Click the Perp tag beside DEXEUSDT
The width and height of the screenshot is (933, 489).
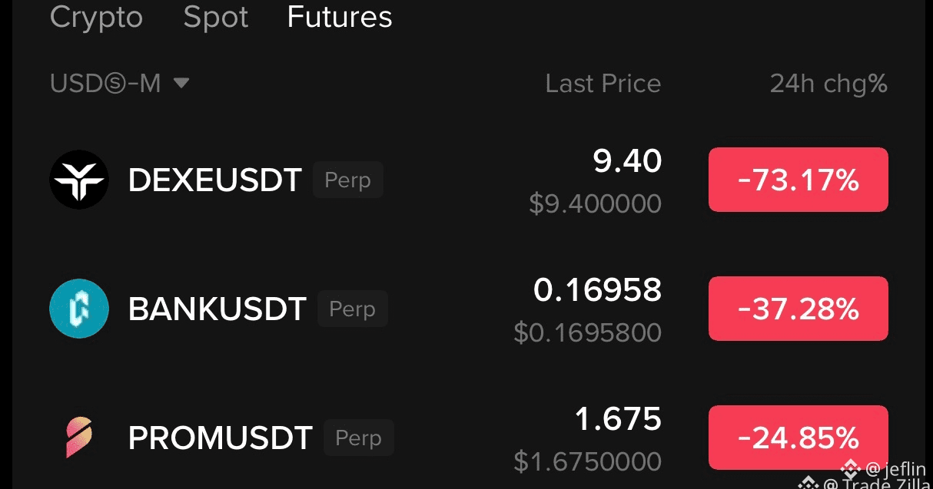(x=347, y=180)
